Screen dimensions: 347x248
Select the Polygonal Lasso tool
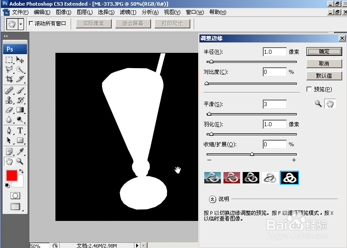click(9, 69)
